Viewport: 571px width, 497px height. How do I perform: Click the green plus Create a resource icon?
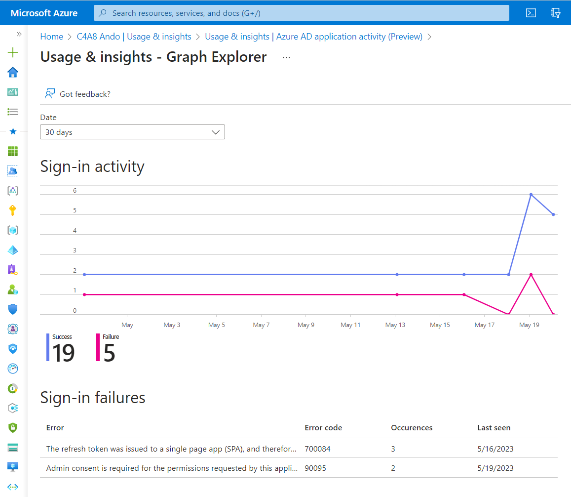click(13, 52)
